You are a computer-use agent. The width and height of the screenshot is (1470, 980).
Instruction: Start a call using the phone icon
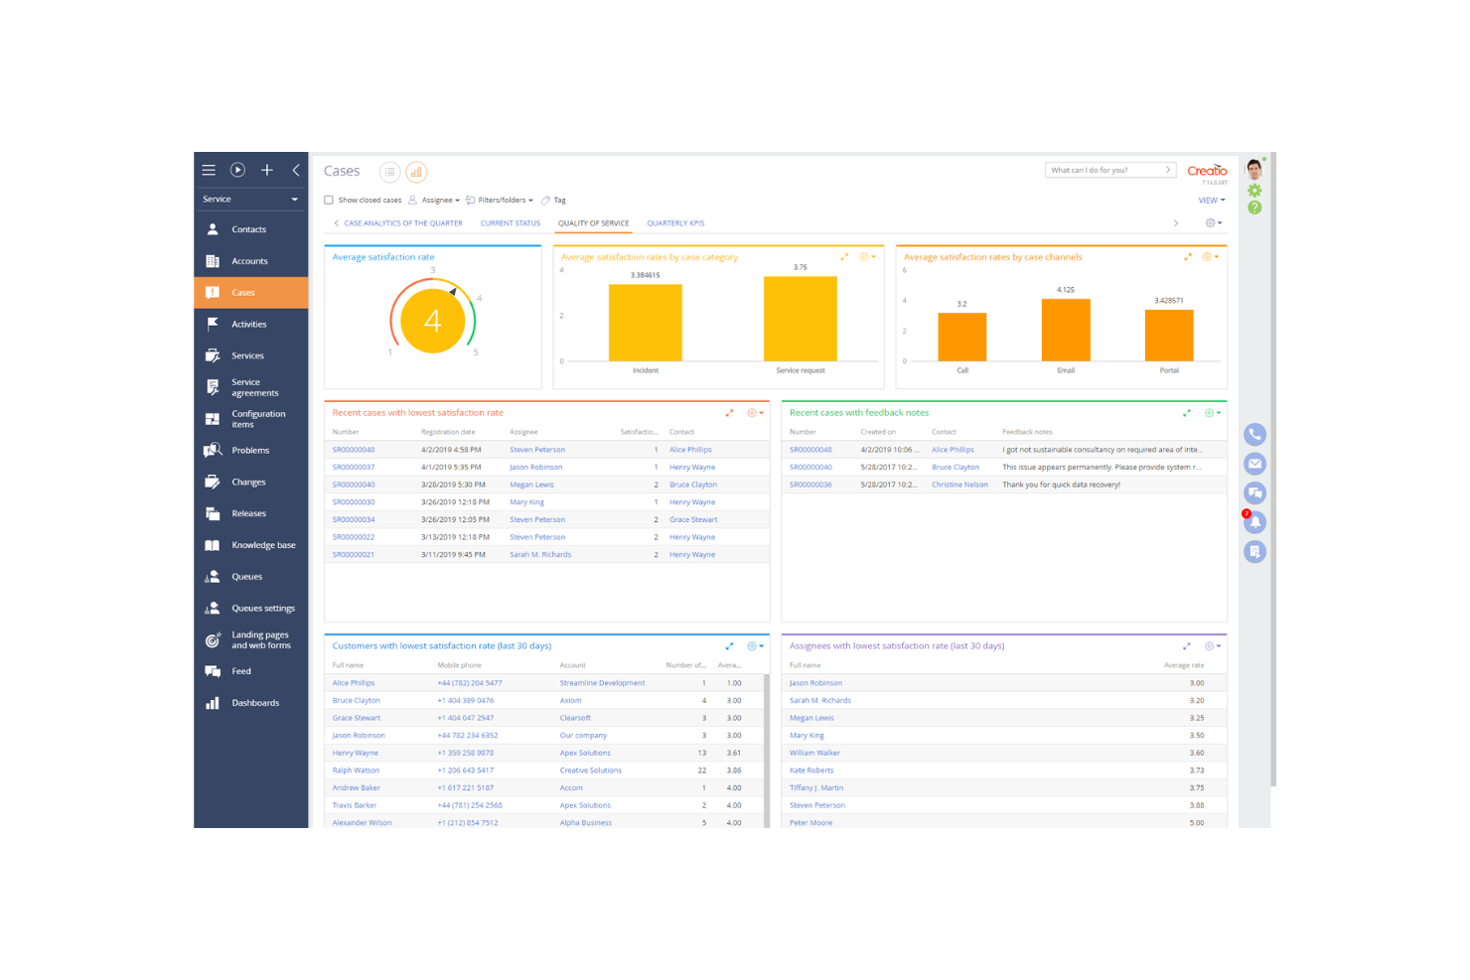tap(1254, 434)
